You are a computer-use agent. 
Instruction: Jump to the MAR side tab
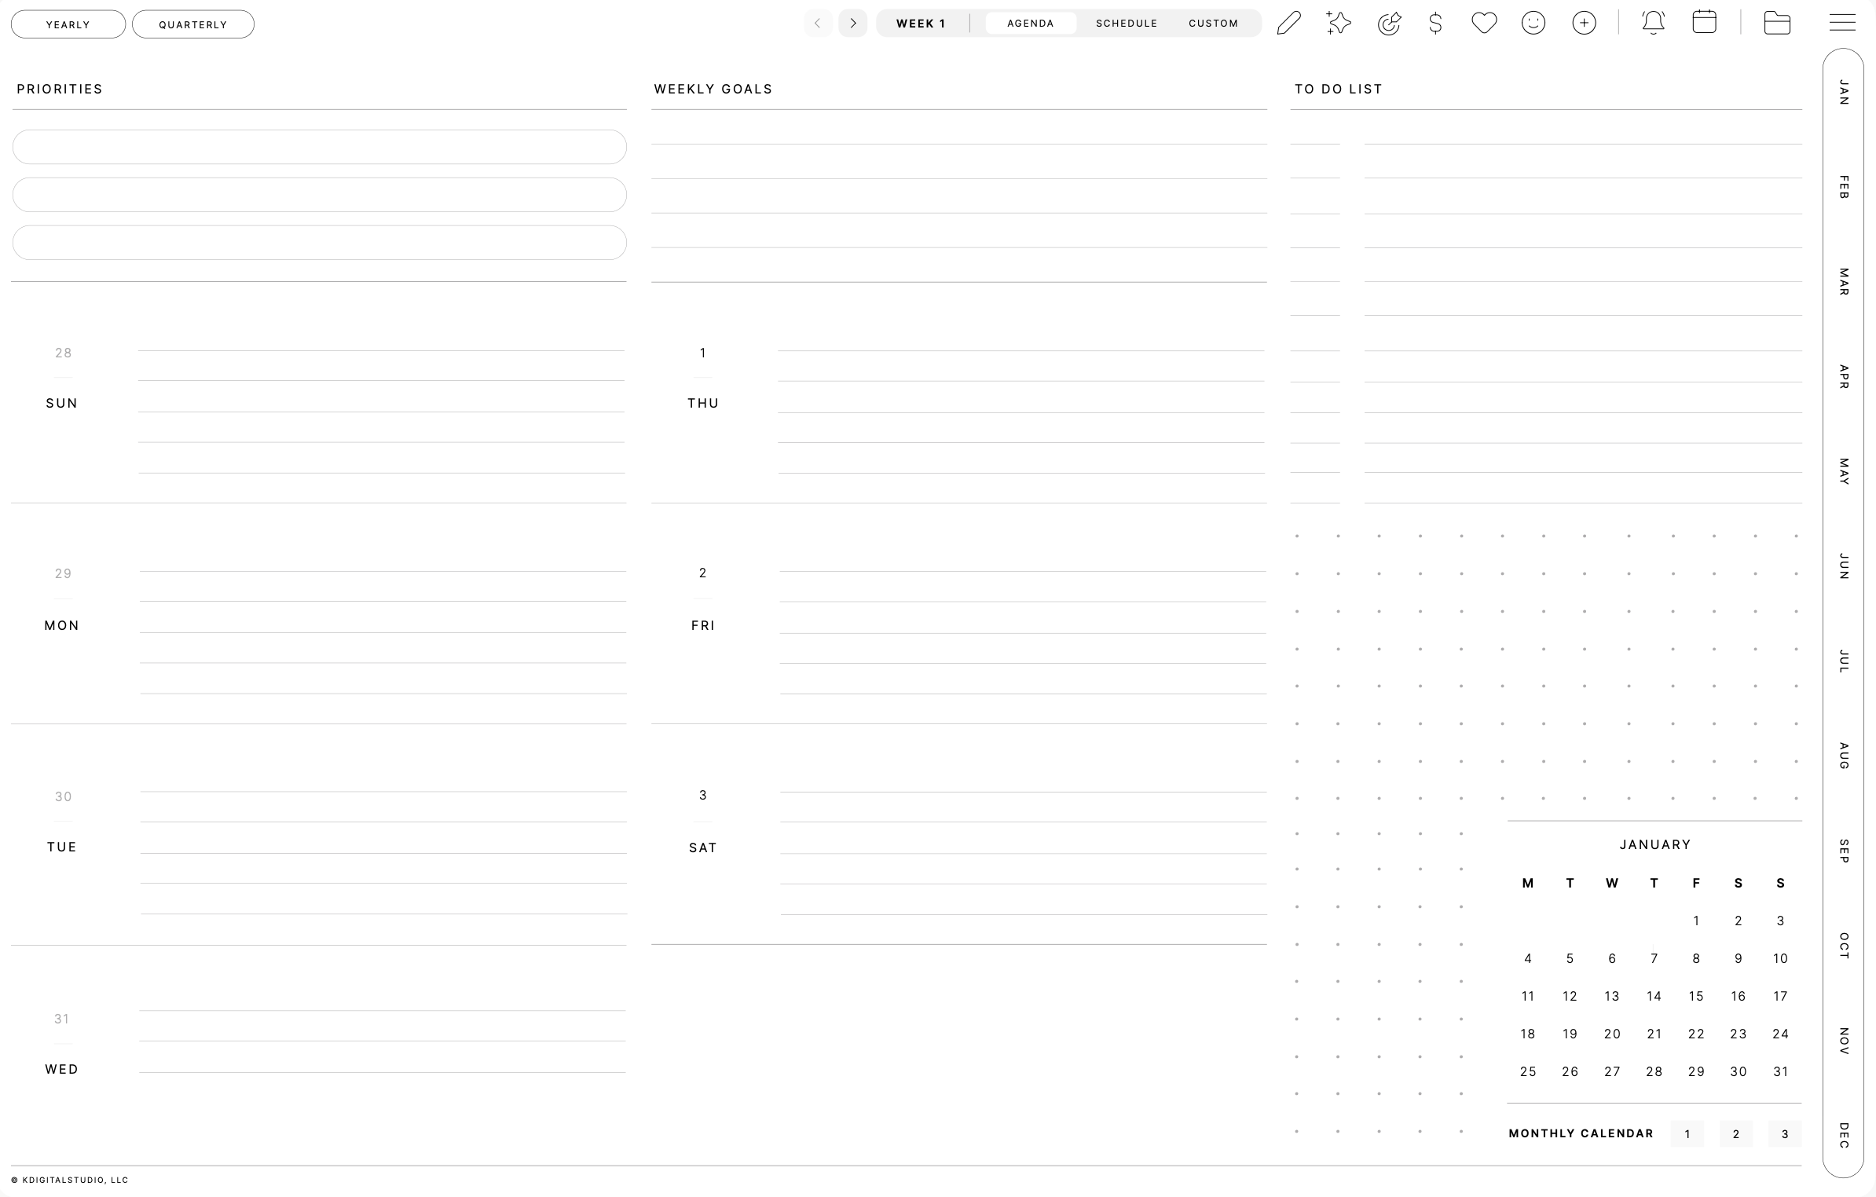coord(1844,282)
